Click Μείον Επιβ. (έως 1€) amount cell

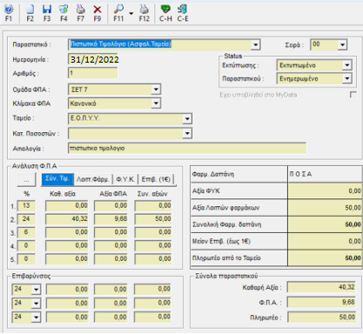325,241
